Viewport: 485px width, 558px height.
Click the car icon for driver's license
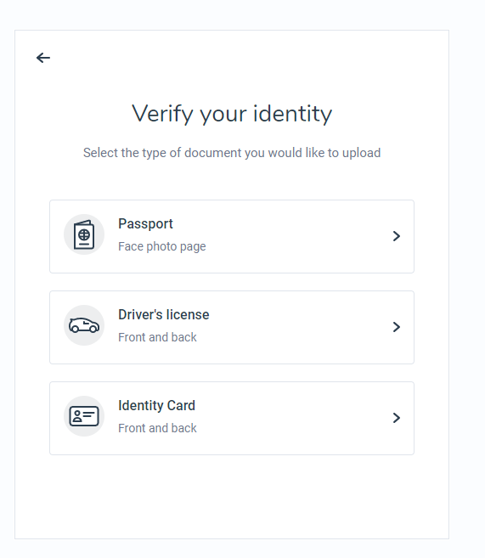pos(84,325)
